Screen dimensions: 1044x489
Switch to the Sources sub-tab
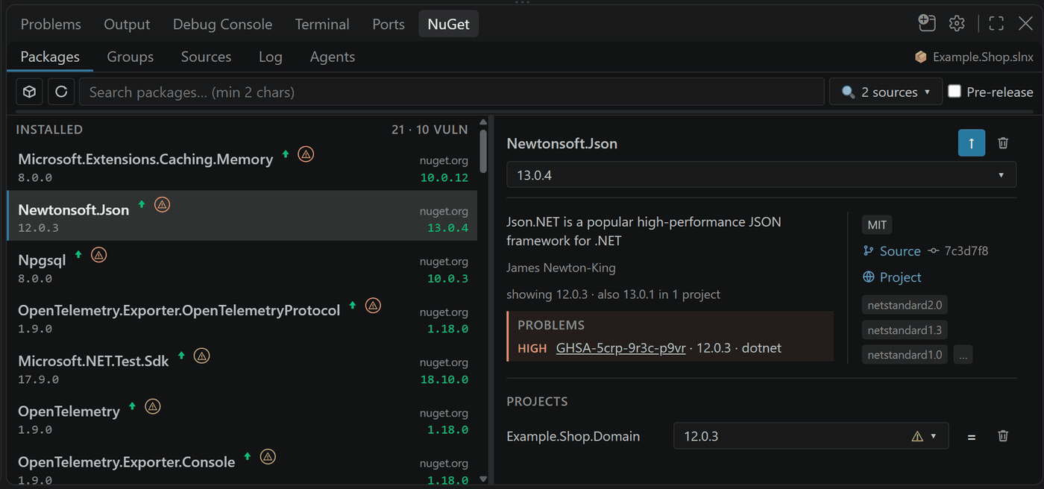pos(206,57)
